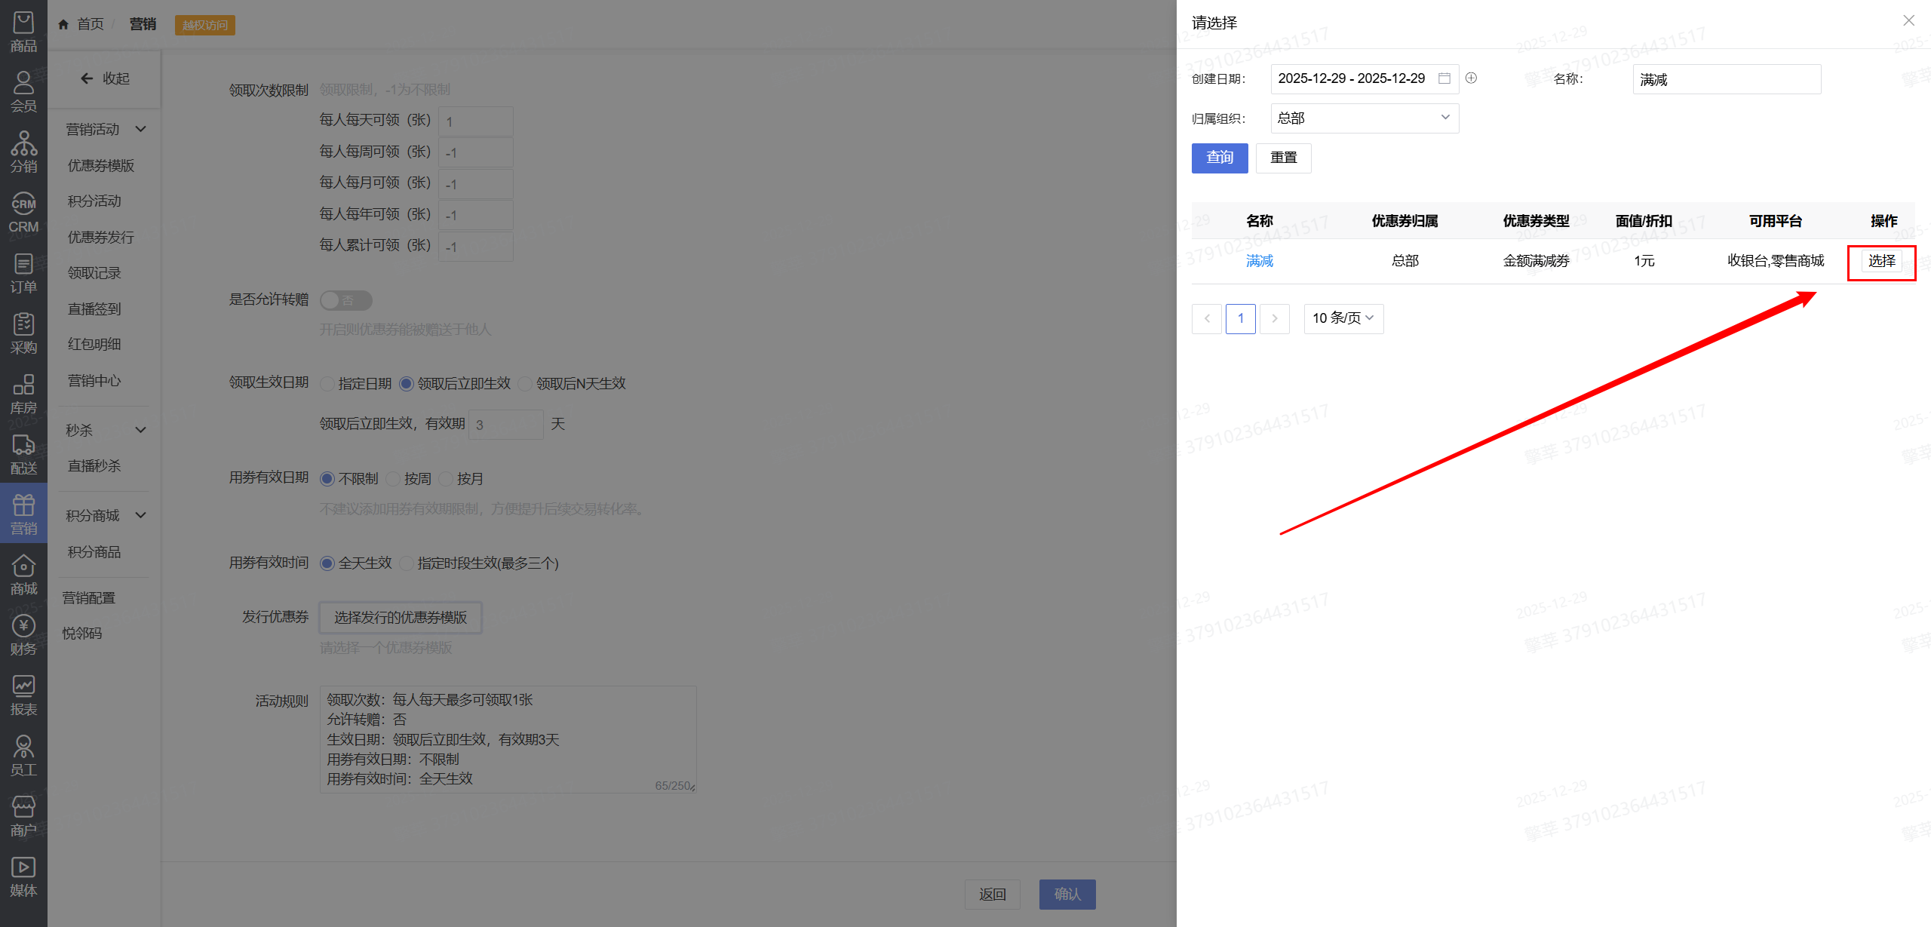Toggle the 是否允许转赠 switch
1931x927 pixels.
345,300
